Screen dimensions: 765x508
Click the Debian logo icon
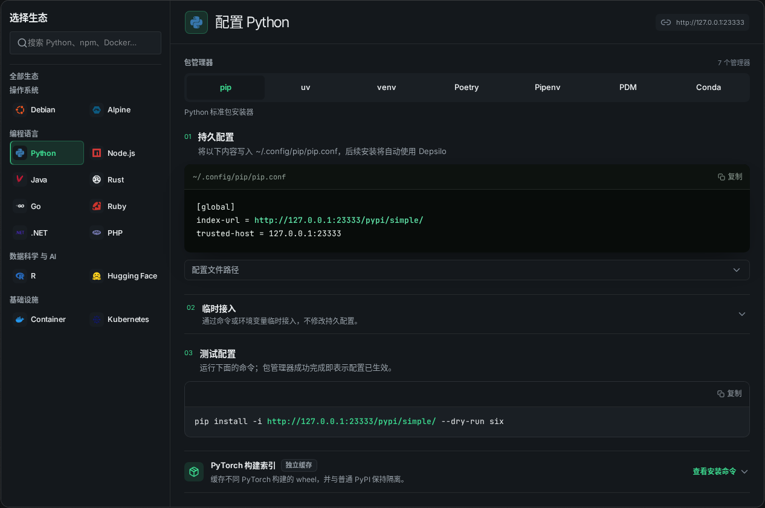tap(20, 110)
